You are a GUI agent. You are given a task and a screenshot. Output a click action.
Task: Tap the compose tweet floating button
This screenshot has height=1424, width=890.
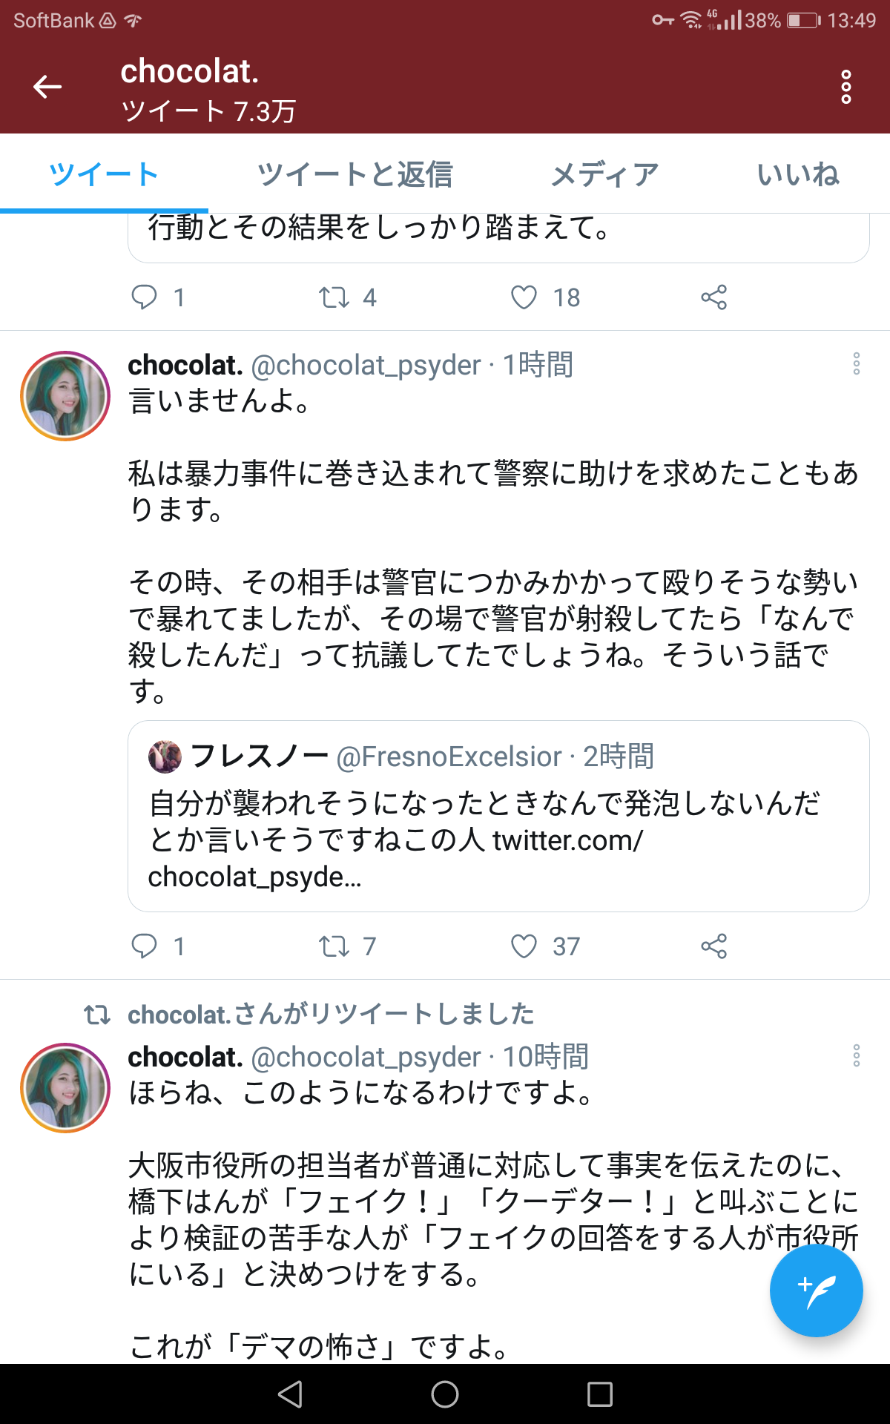pos(816,1290)
